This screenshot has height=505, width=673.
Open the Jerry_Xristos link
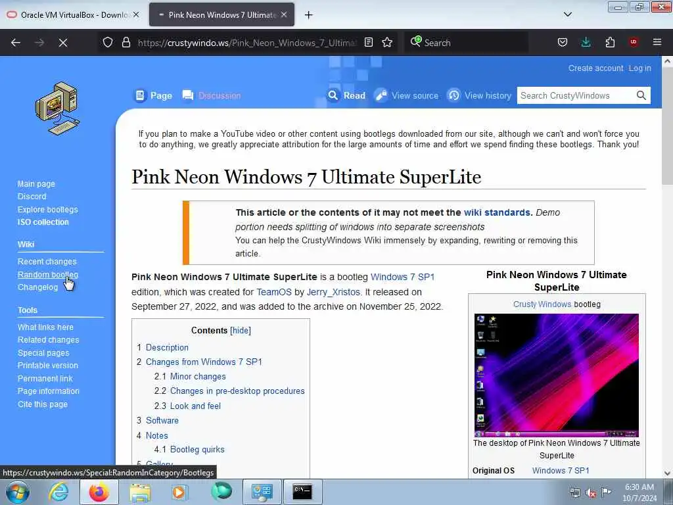tap(333, 292)
